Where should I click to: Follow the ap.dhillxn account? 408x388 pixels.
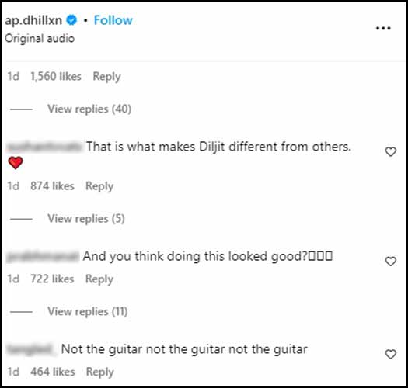[113, 20]
